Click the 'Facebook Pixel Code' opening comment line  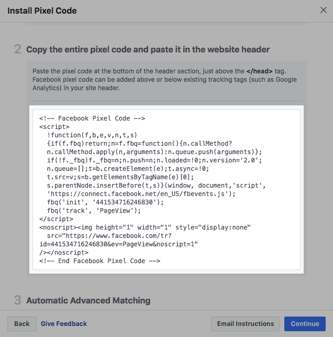point(92,118)
